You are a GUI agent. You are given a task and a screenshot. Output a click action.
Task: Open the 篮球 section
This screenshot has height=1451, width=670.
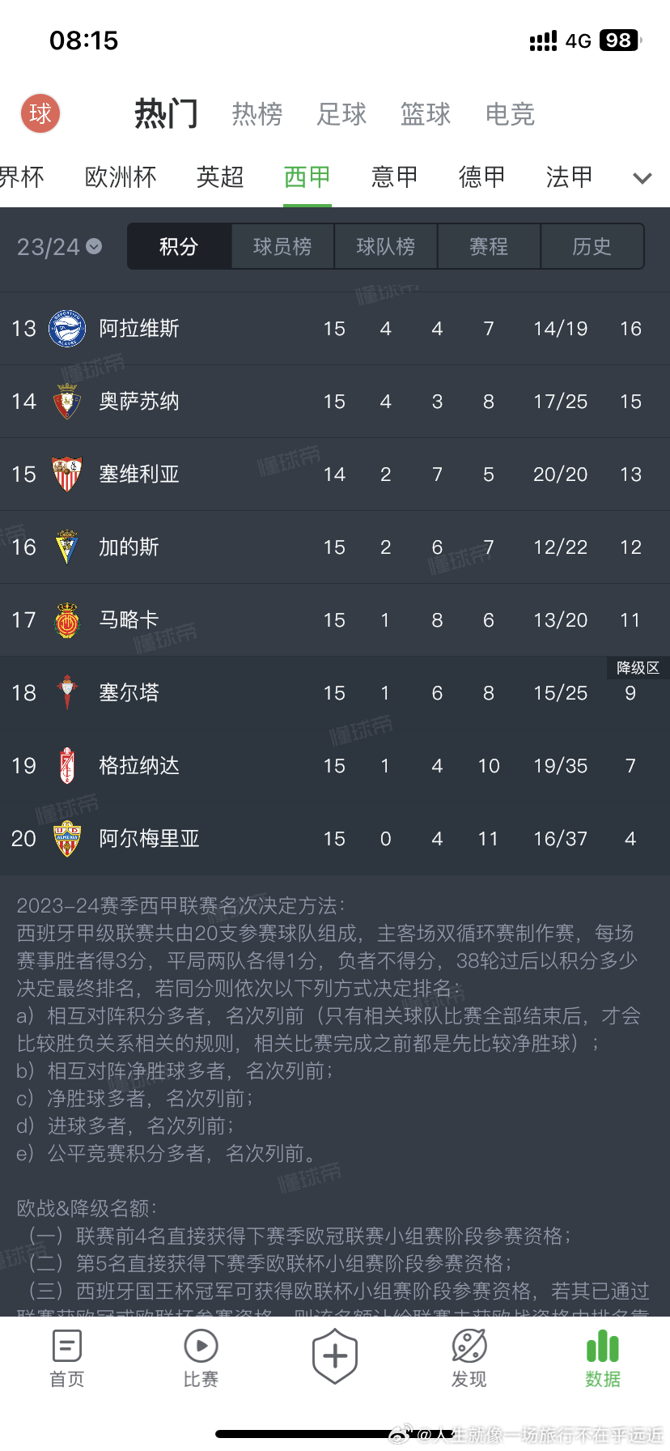click(x=425, y=113)
